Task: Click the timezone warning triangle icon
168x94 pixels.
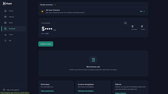Action: 42,11
